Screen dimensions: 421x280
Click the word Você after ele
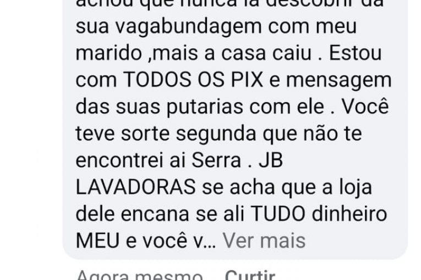pyautogui.click(x=365, y=105)
